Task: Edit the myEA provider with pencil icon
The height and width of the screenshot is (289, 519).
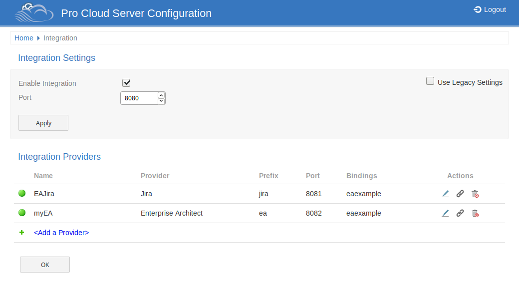Action: click(445, 213)
